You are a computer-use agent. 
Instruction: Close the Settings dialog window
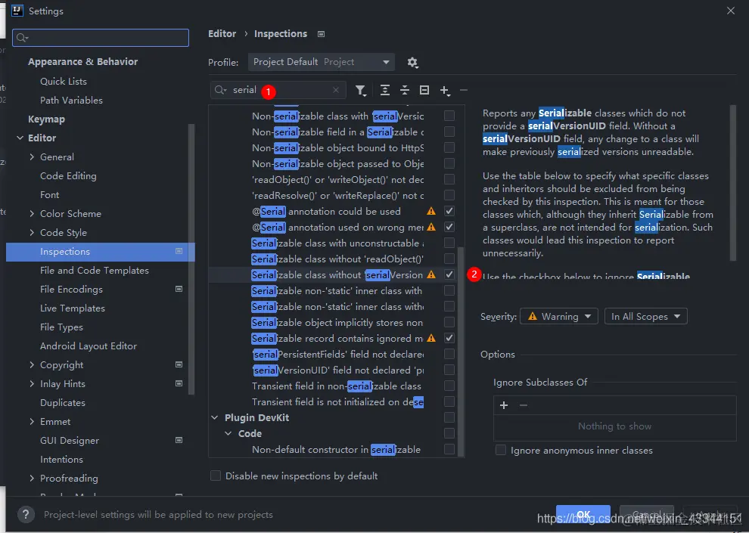click(x=730, y=11)
